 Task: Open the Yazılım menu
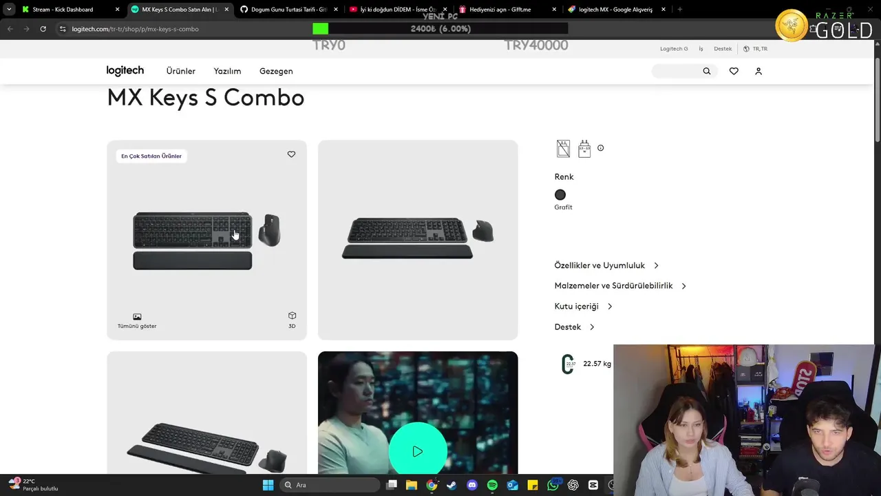coord(227,71)
